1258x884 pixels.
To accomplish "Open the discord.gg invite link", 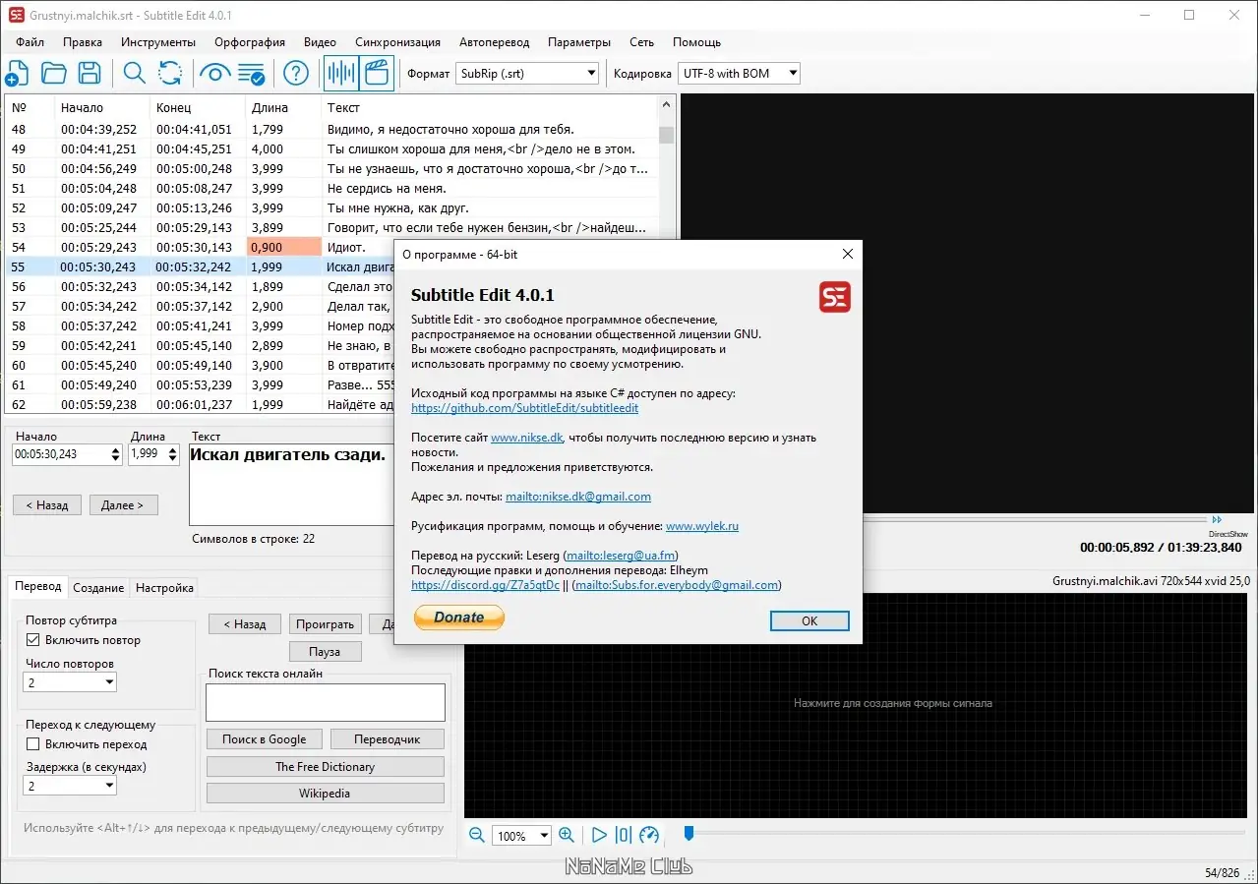I will 485,585.
